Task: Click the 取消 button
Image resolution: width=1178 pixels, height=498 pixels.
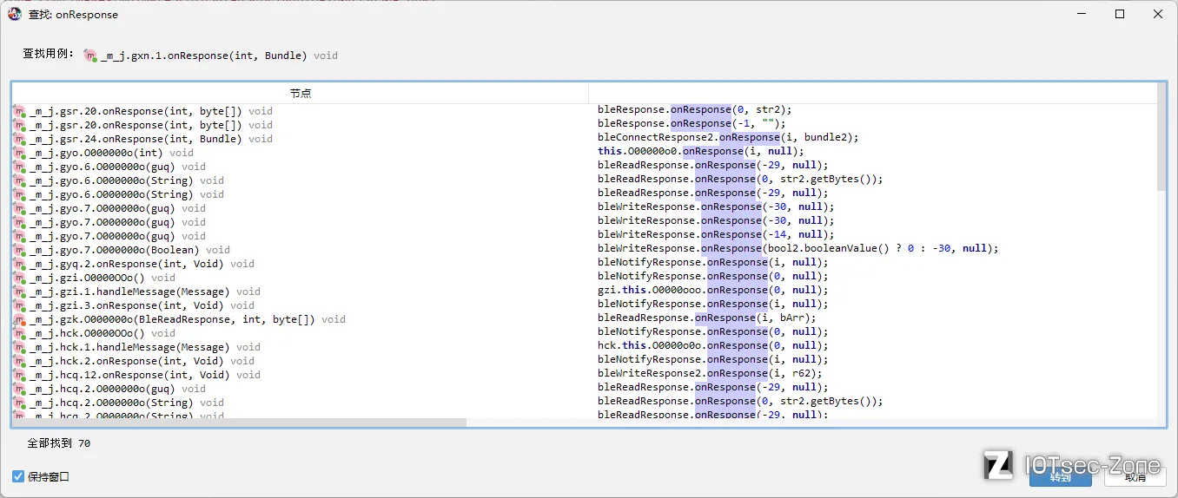Action: [1135, 476]
